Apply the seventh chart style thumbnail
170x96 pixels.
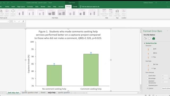pos(82,13)
